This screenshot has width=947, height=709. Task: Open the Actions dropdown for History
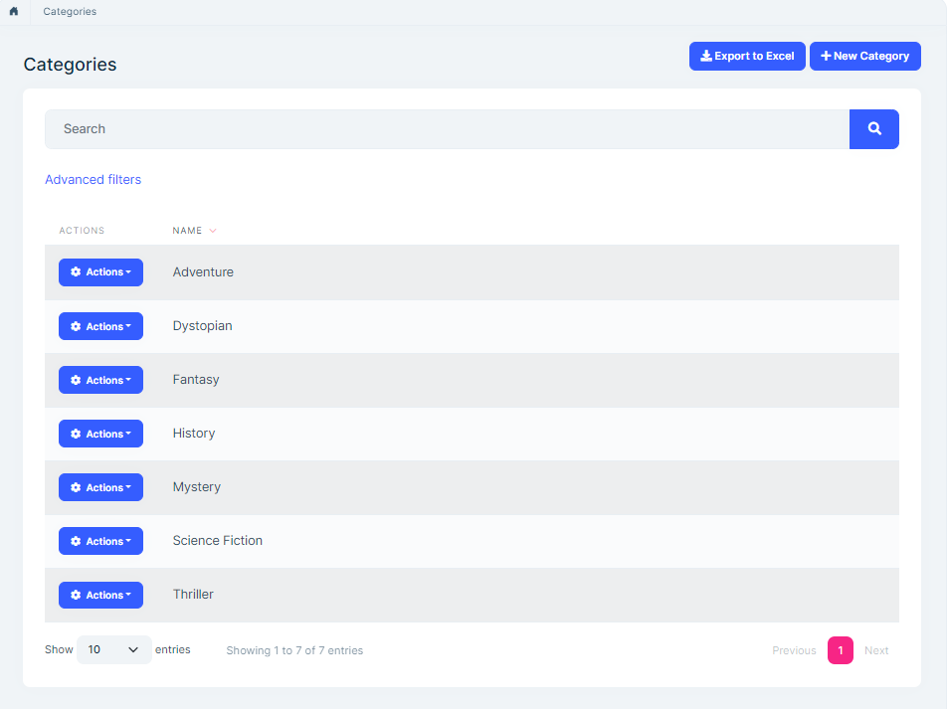coord(100,433)
